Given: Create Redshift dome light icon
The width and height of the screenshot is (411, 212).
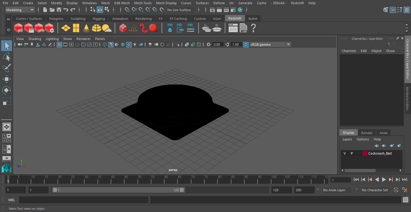Looking at the screenshot, I should (97, 28).
